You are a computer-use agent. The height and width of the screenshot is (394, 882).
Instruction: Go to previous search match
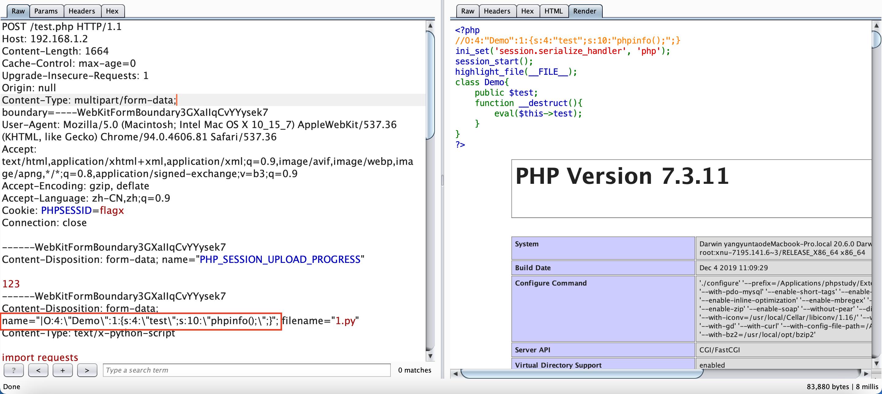coord(38,370)
